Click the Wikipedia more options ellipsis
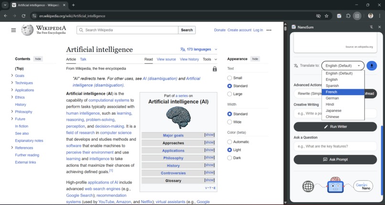385x205 pixels. point(269,30)
